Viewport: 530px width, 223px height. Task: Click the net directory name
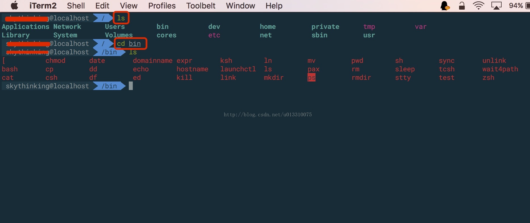coord(266,35)
